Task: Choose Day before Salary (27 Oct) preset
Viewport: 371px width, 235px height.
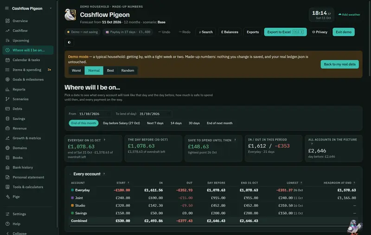Action: 122,123
